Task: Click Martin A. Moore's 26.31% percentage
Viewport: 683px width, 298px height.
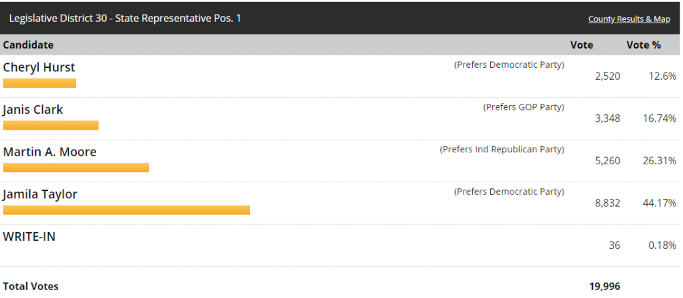Action: (x=662, y=160)
